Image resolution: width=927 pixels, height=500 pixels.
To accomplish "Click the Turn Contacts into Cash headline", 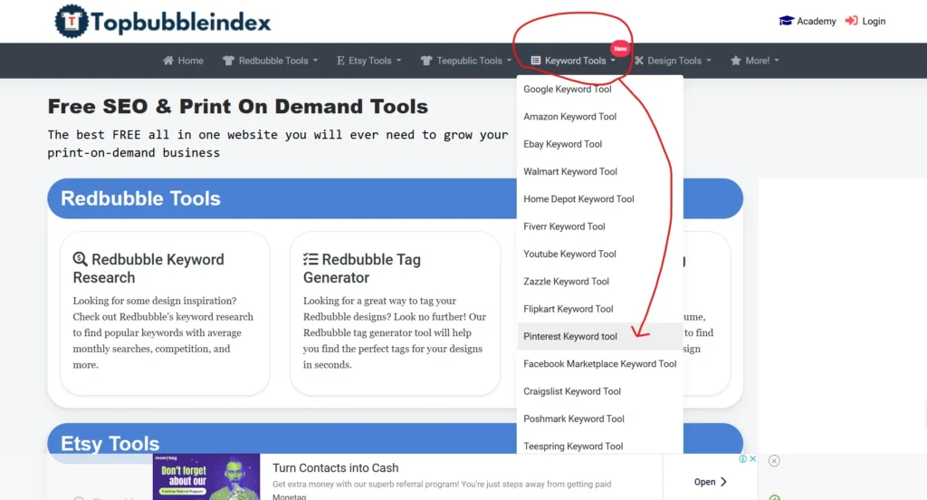I will 335,467.
